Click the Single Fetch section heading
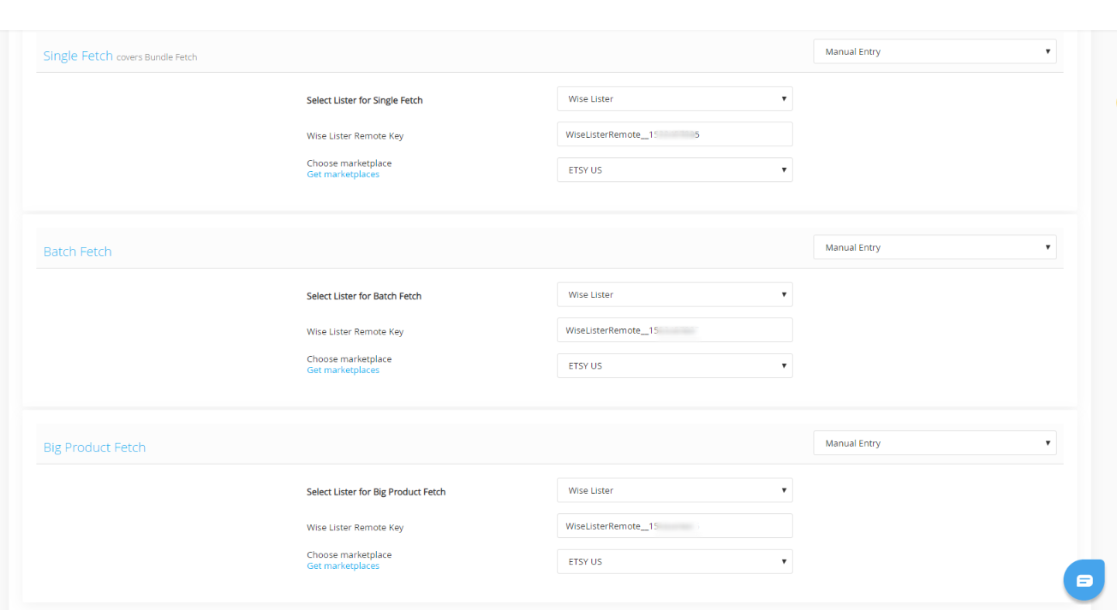Image resolution: width=1117 pixels, height=610 pixels. pyautogui.click(x=78, y=56)
